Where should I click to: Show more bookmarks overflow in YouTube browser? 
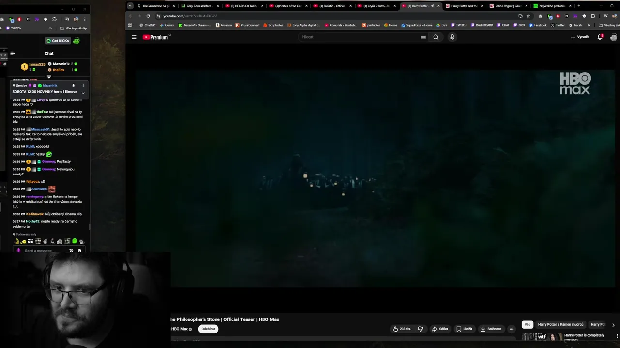pos(589,25)
